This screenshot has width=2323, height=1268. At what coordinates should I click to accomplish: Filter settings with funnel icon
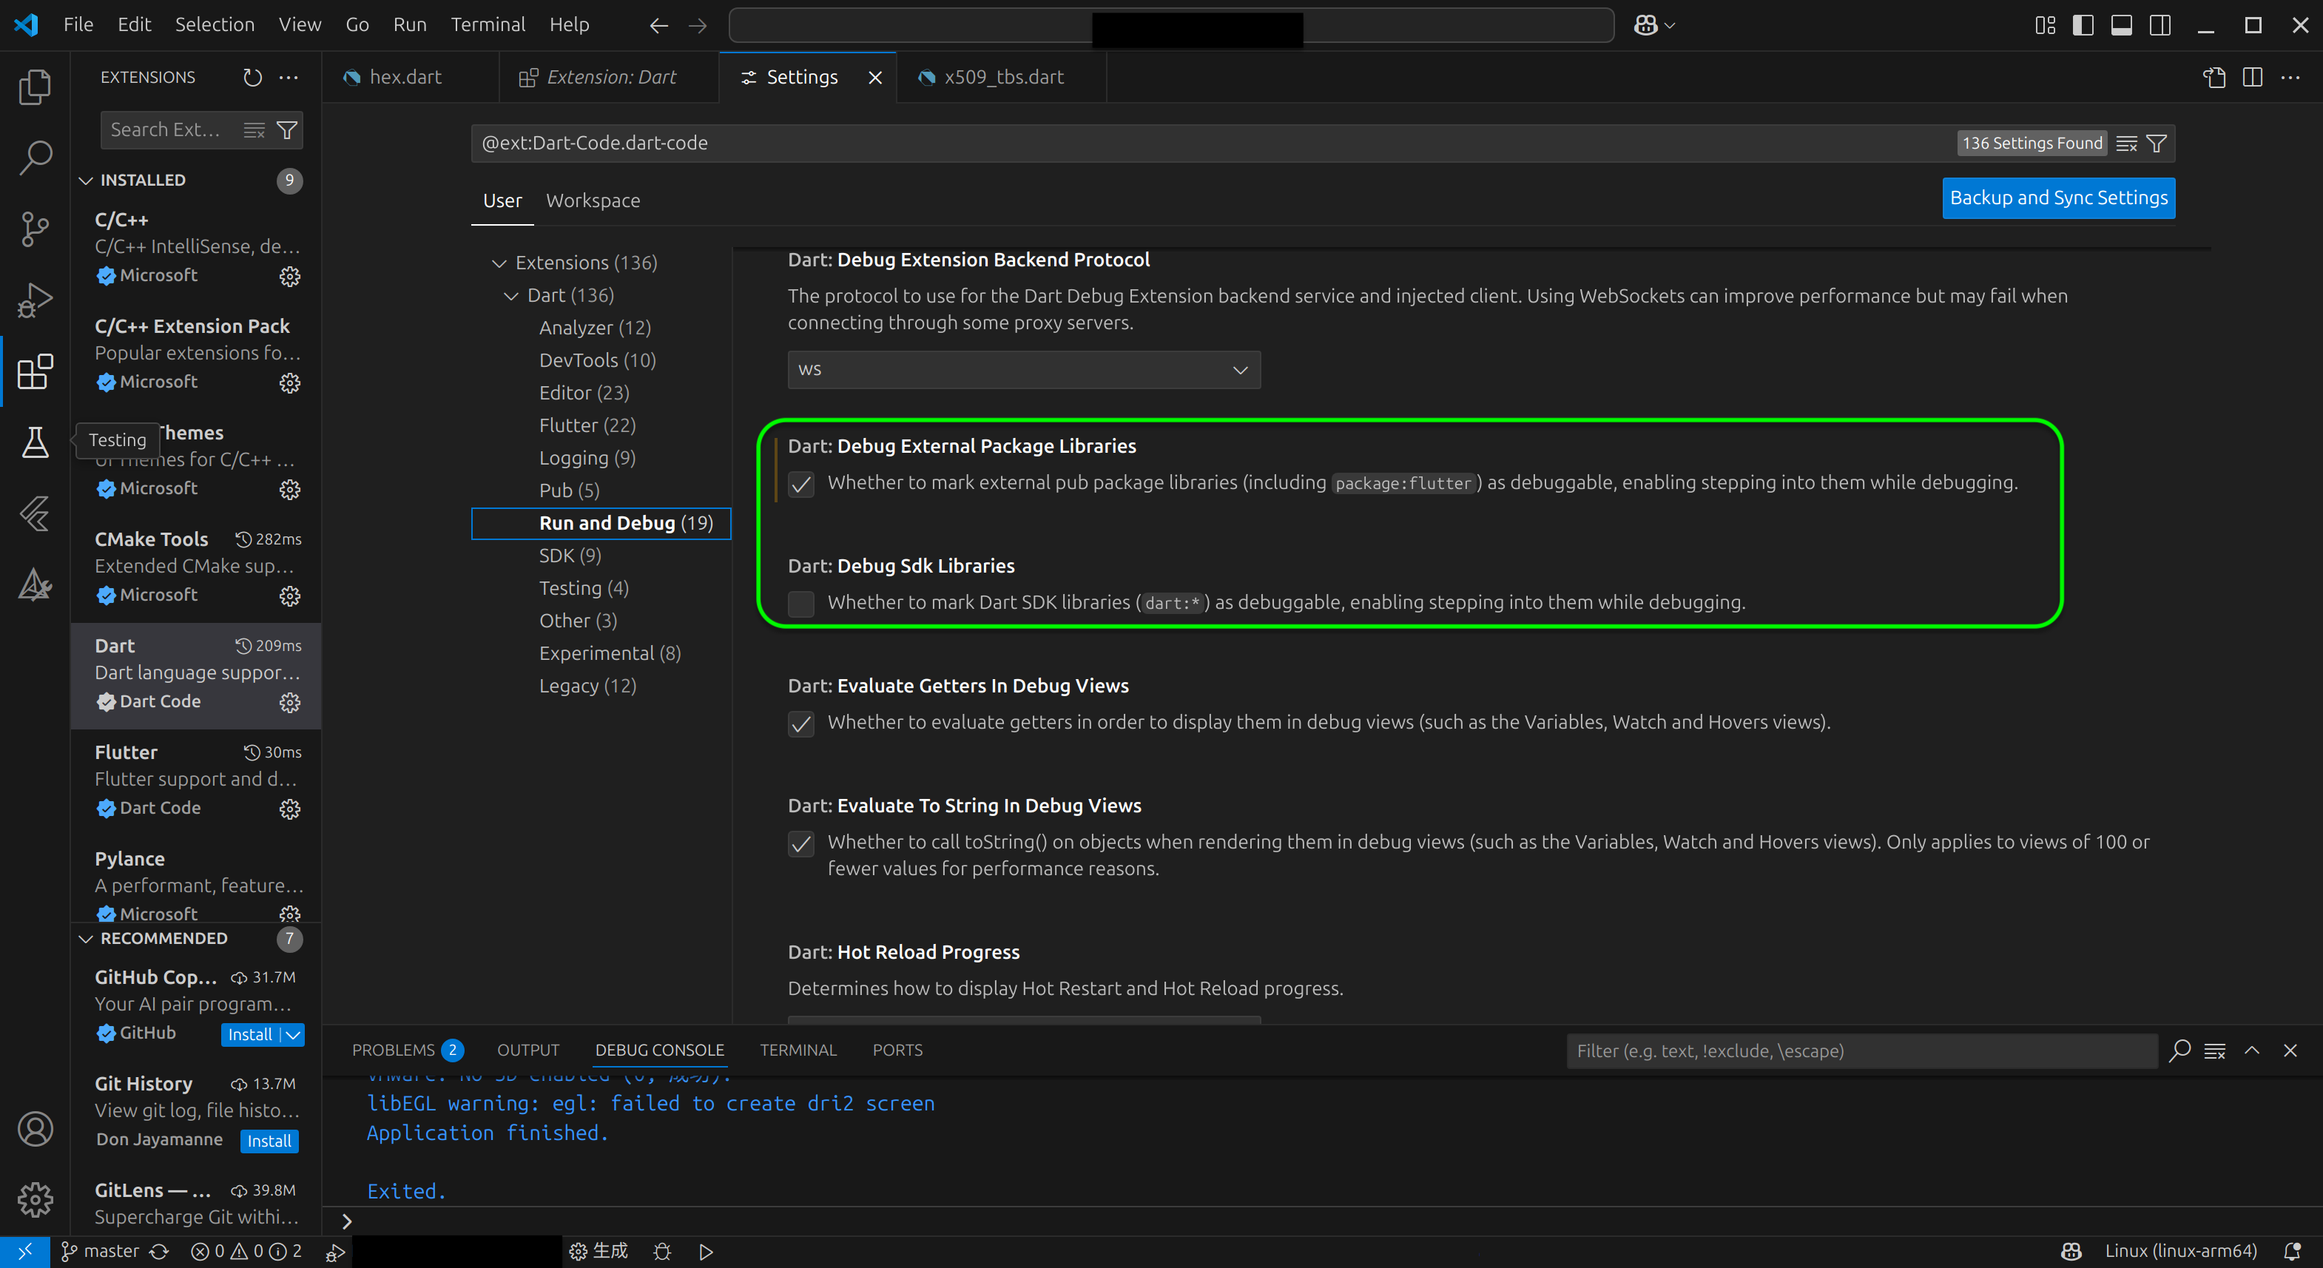pos(2156,144)
